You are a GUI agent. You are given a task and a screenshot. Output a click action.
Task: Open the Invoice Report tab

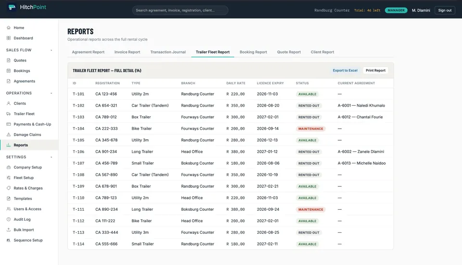coord(127,52)
